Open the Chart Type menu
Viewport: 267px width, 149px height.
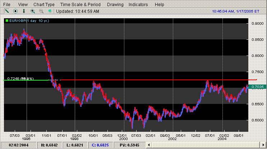click(44, 5)
